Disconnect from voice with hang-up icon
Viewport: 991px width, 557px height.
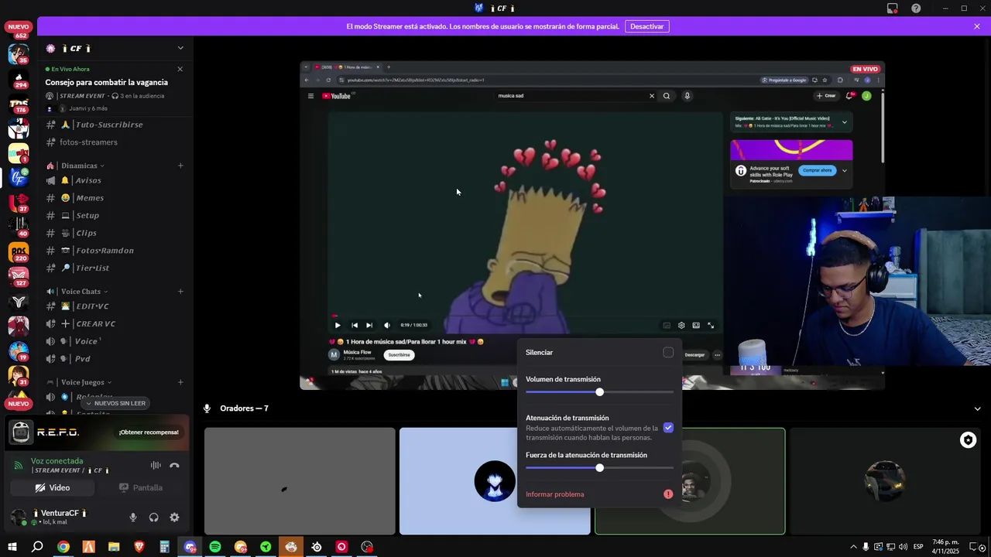[x=174, y=465]
